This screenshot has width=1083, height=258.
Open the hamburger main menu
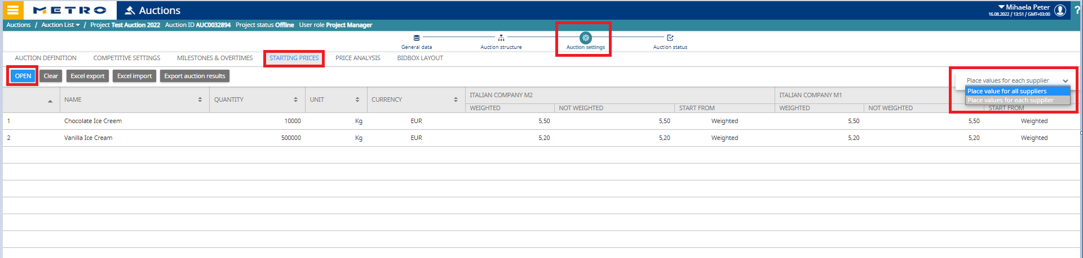(x=12, y=10)
